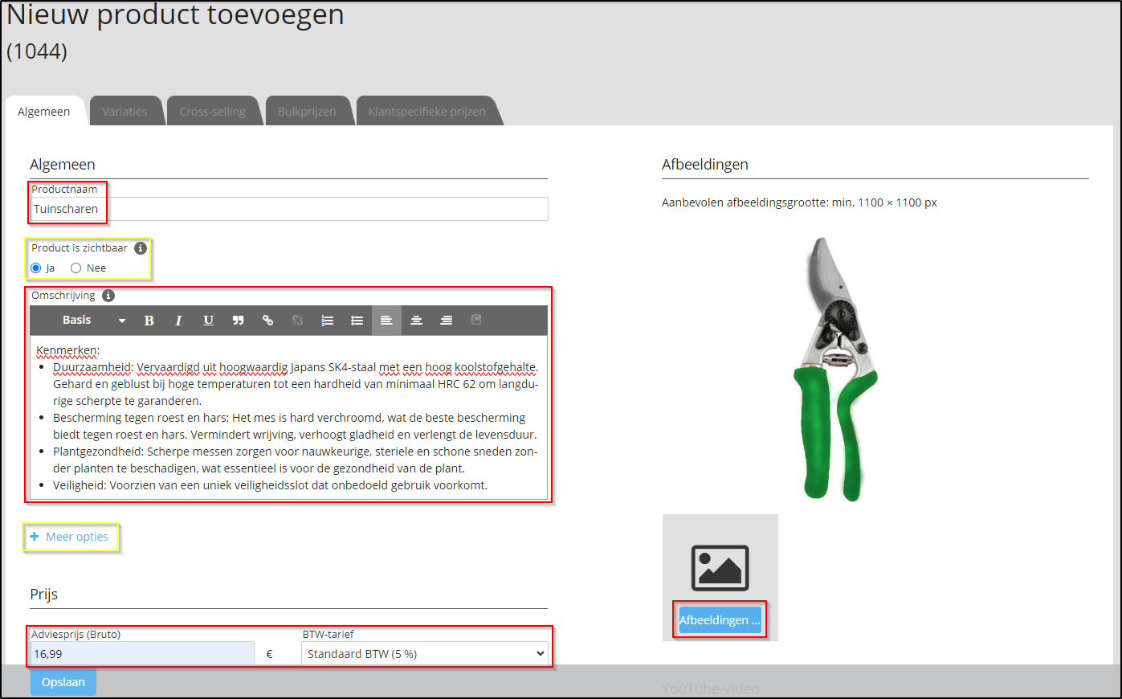Center-align the description text
Viewport: 1122px width, 699px height.
[x=416, y=320]
